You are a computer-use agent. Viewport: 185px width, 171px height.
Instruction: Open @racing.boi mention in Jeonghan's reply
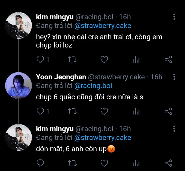pos(93,85)
